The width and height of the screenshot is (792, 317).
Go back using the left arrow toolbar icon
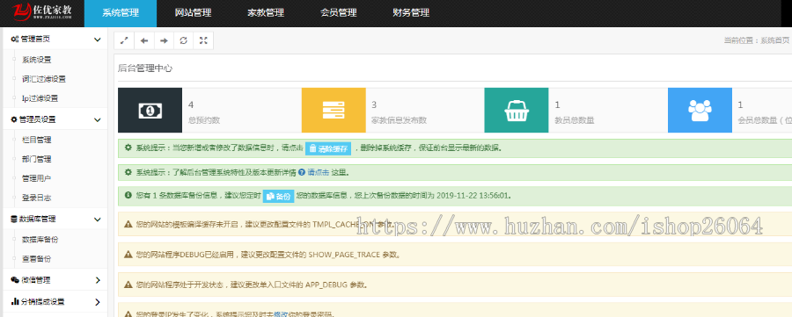144,40
